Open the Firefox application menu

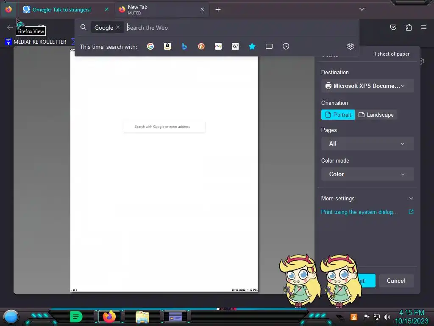click(424, 27)
